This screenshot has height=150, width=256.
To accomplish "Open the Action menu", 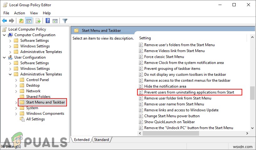I will tap(19, 13).
